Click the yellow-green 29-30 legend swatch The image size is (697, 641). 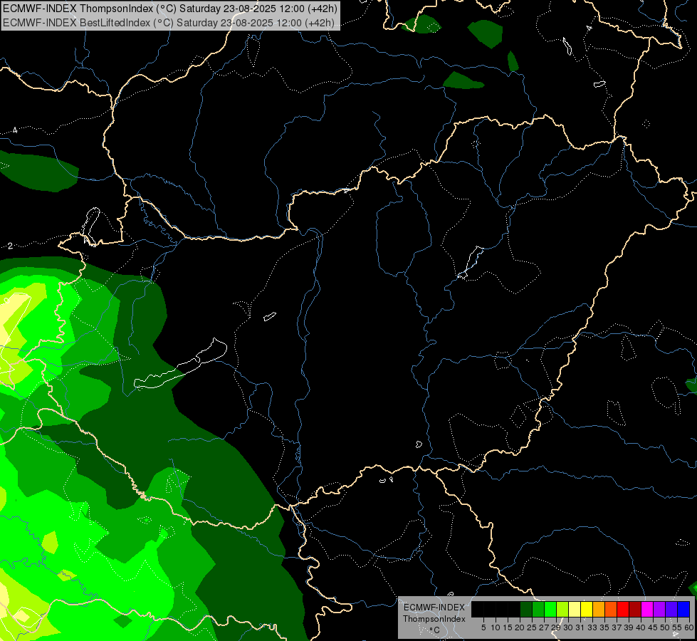point(562,609)
